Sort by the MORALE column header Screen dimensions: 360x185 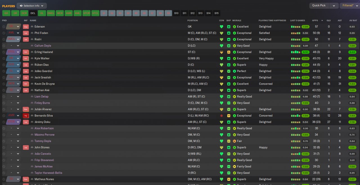click(x=237, y=21)
